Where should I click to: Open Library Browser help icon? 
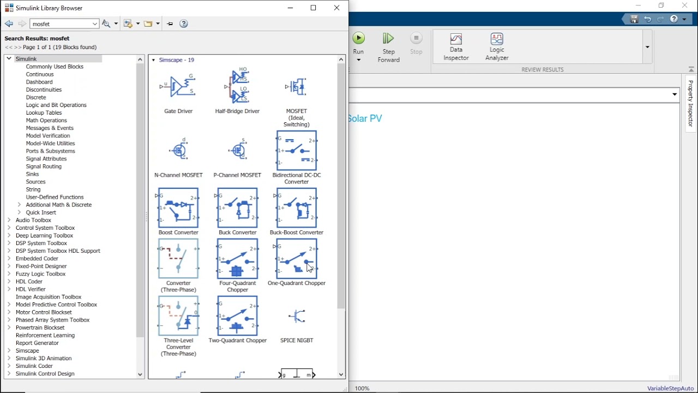tap(184, 23)
